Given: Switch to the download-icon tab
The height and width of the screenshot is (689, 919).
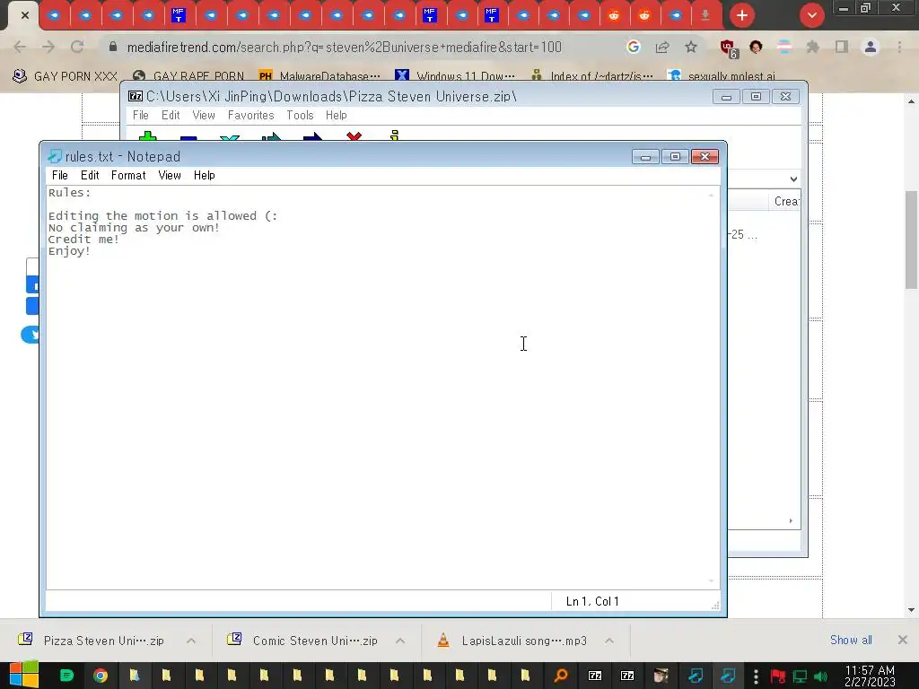Looking at the screenshot, I should point(705,15).
